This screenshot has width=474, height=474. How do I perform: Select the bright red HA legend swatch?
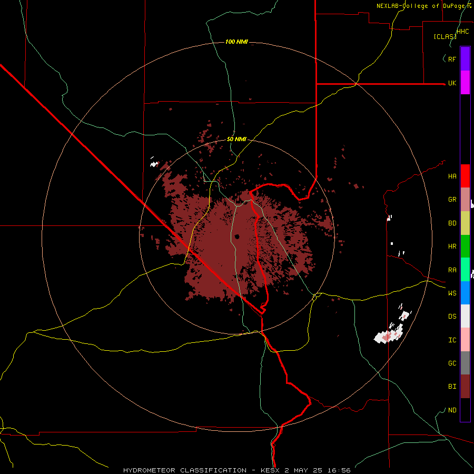pos(465,176)
